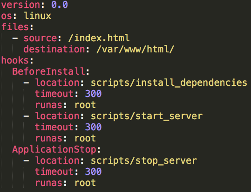Screen dimensions: 251x192
Task: Click scripts/start_server location value
Action: (x=147, y=116)
